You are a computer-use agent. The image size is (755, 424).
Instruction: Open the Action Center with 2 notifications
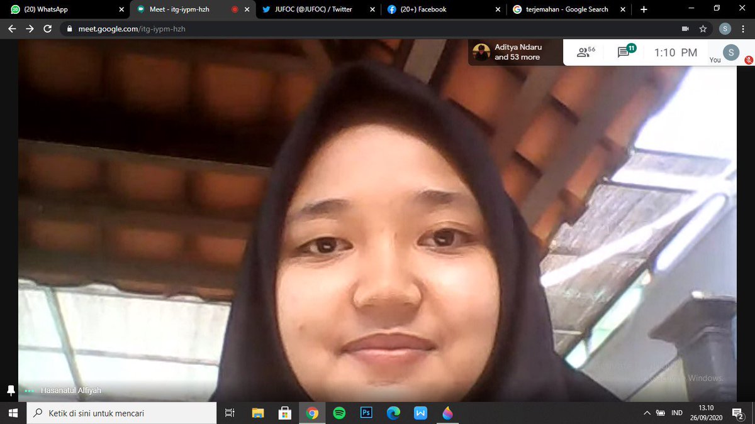coord(737,413)
